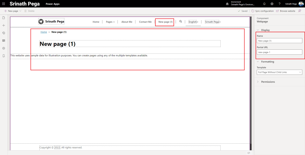Click Browse website button

(286, 11)
